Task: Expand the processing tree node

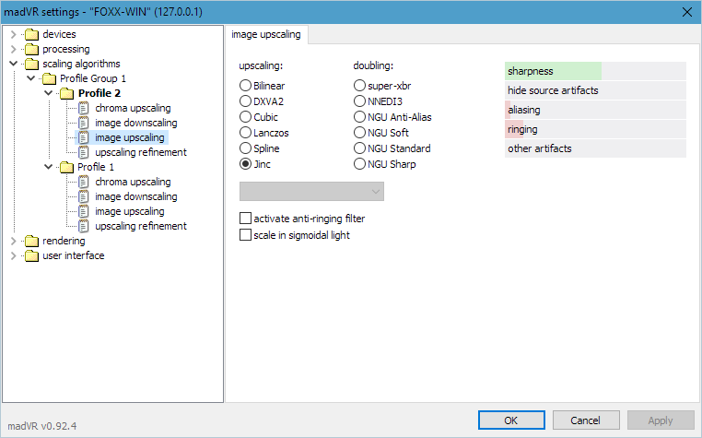Action: 14,49
